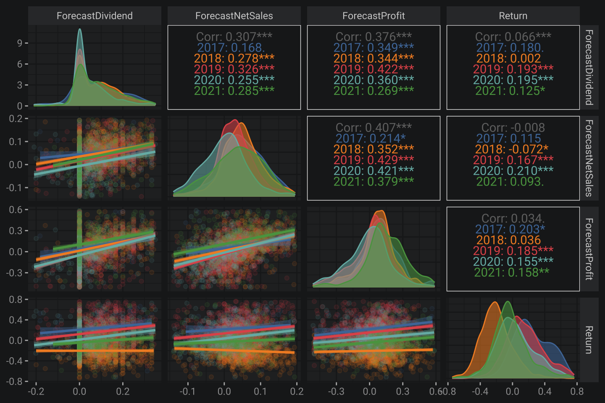Screen dimensions: 605x403
Task: Click the ForecastNetSales density plot panel
Action: tap(234, 158)
